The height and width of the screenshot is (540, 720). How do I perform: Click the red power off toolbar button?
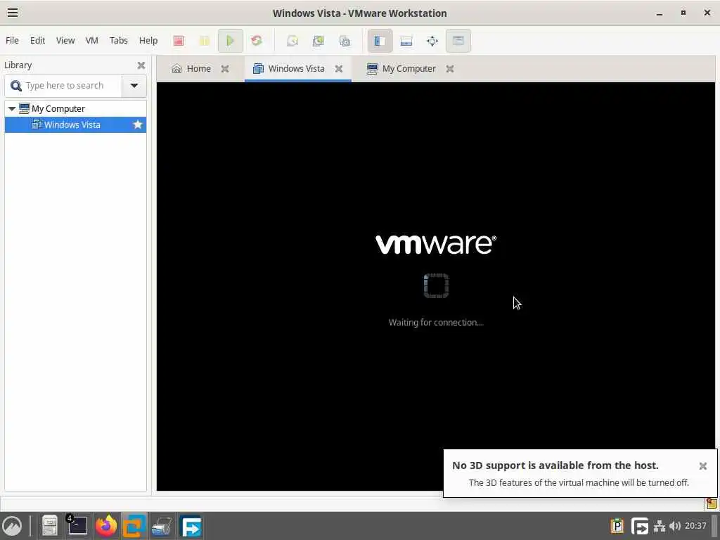179,41
